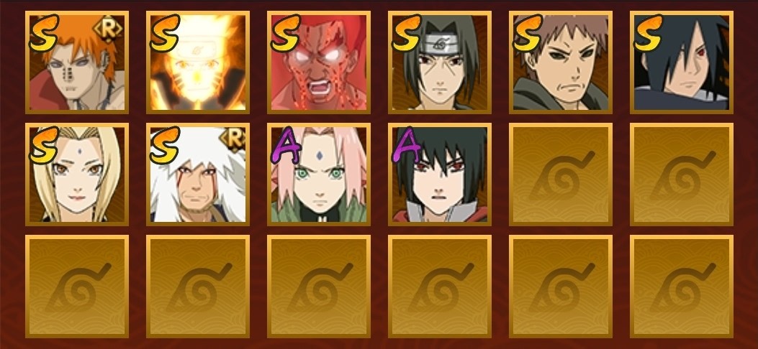Click the S rank badge on Itachi
Screen dimensions: 758x349
[407, 33]
